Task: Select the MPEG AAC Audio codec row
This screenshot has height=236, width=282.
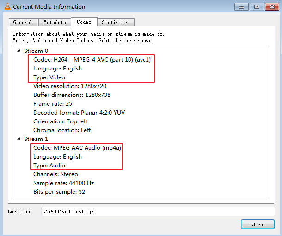Action: (77, 148)
